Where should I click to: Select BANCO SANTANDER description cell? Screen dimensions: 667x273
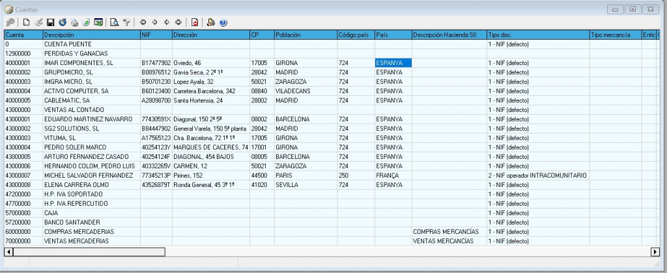[91, 222]
